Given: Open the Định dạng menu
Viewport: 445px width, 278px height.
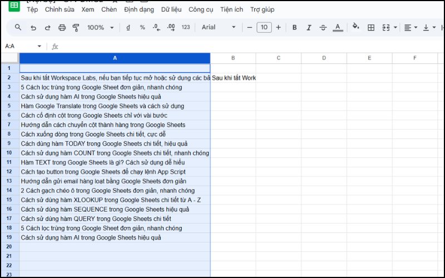Looking at the screenshot, I should 139,9.
